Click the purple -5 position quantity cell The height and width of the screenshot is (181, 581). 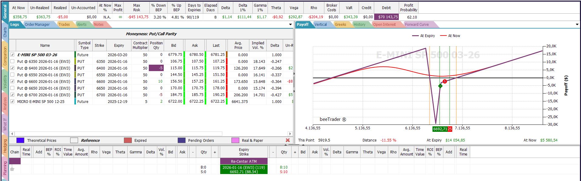[156, 68]
